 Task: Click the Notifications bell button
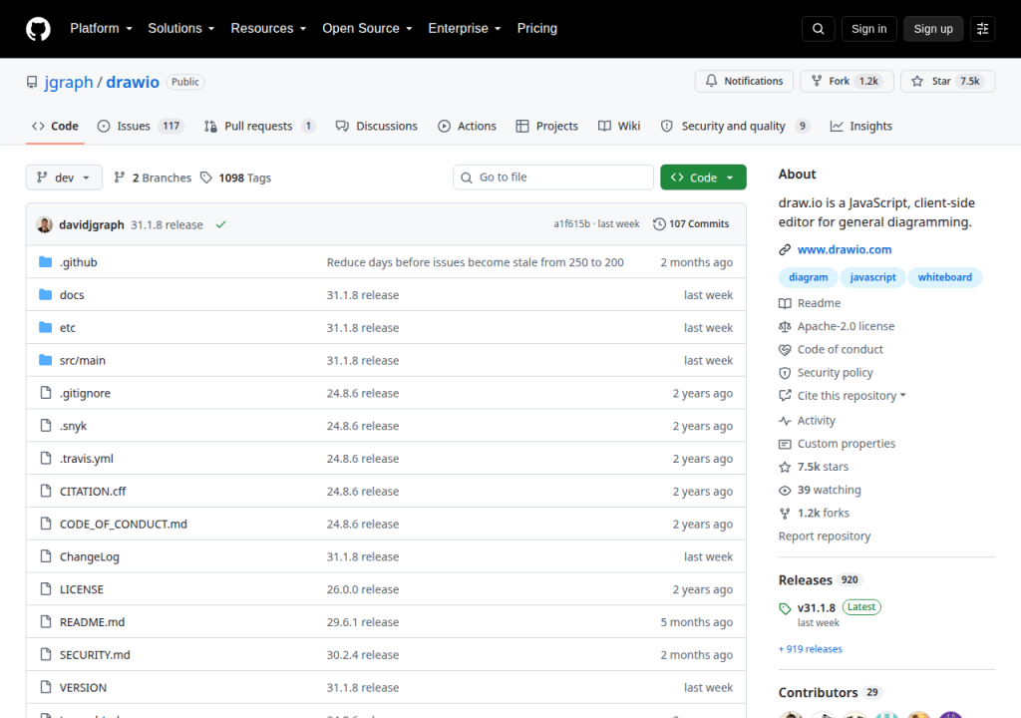(744, 81)
